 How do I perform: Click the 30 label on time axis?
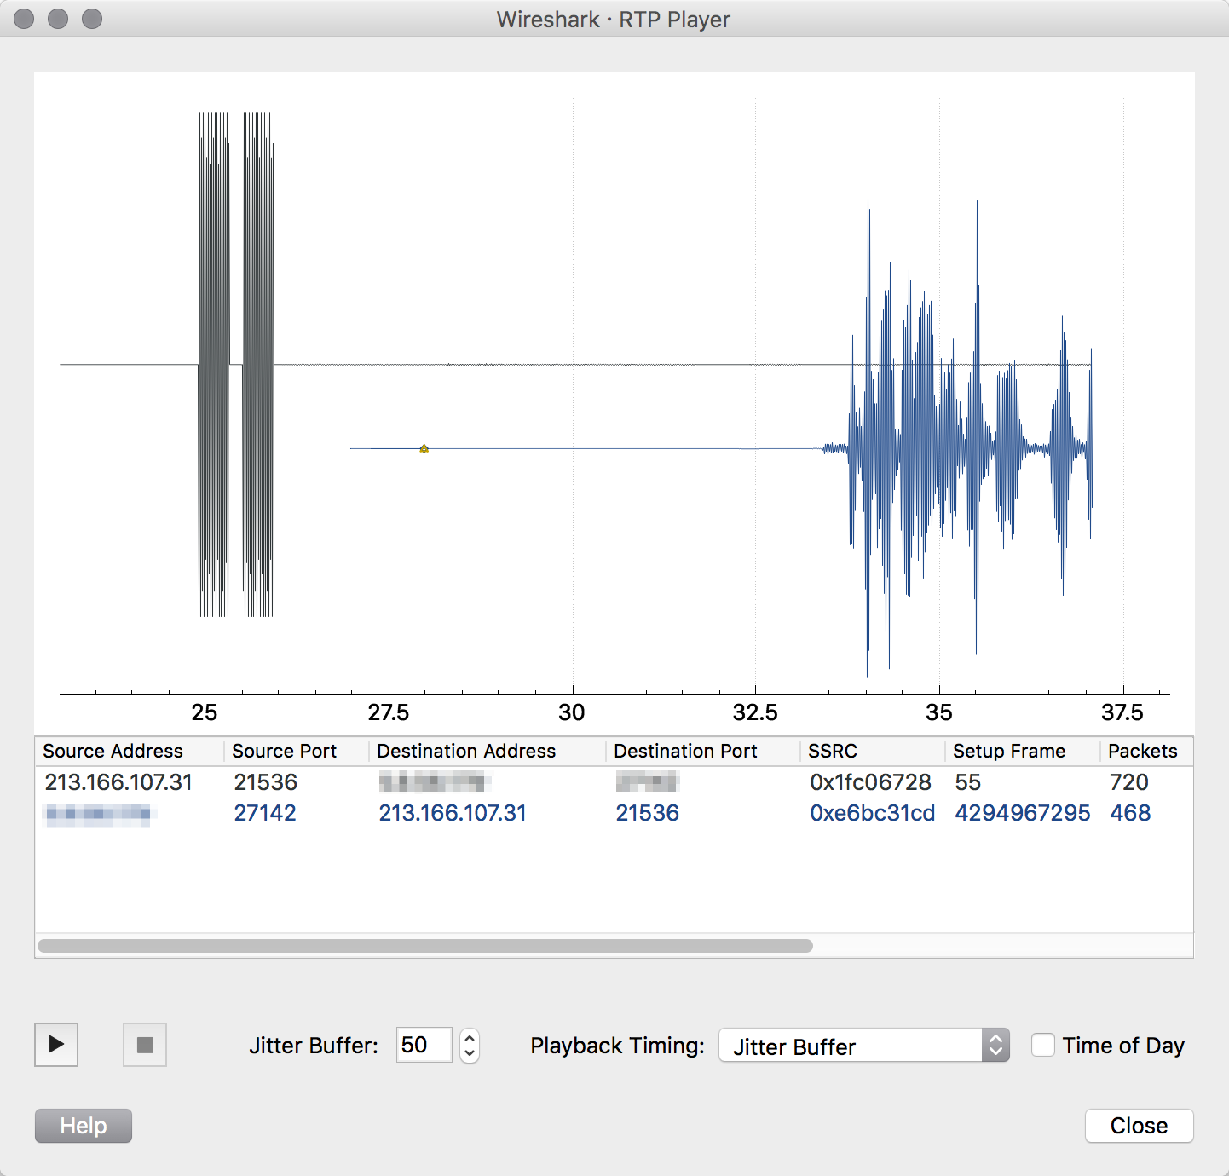point(572,712)
